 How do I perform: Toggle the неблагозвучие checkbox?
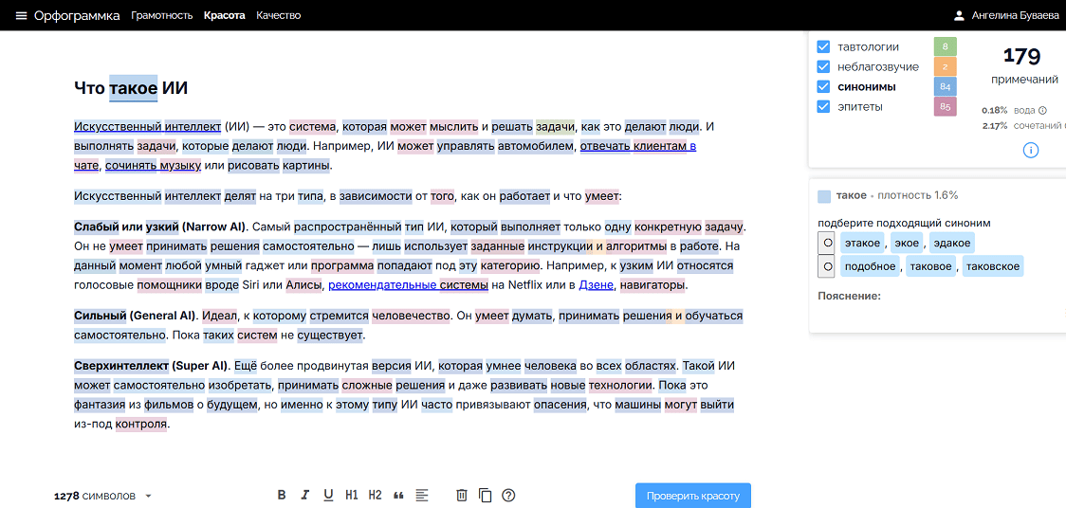click(x=823, y=66)
